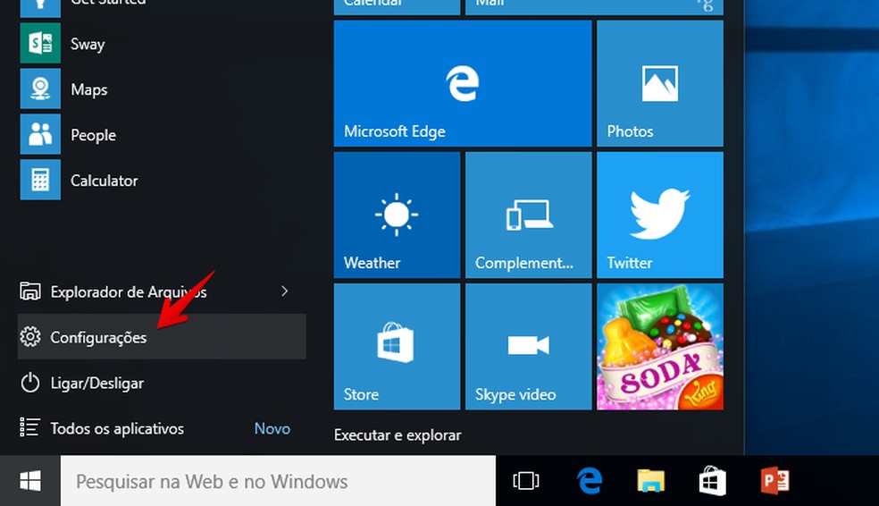Open the Calculator app icon
This screenshot has height=506, width=879.
(x=40, y=180)
